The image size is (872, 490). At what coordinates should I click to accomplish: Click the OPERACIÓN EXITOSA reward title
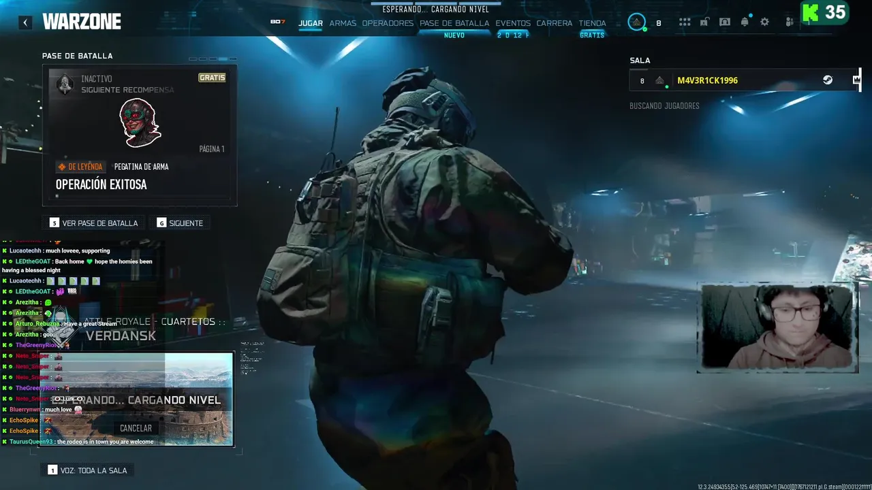click(101, 184)
